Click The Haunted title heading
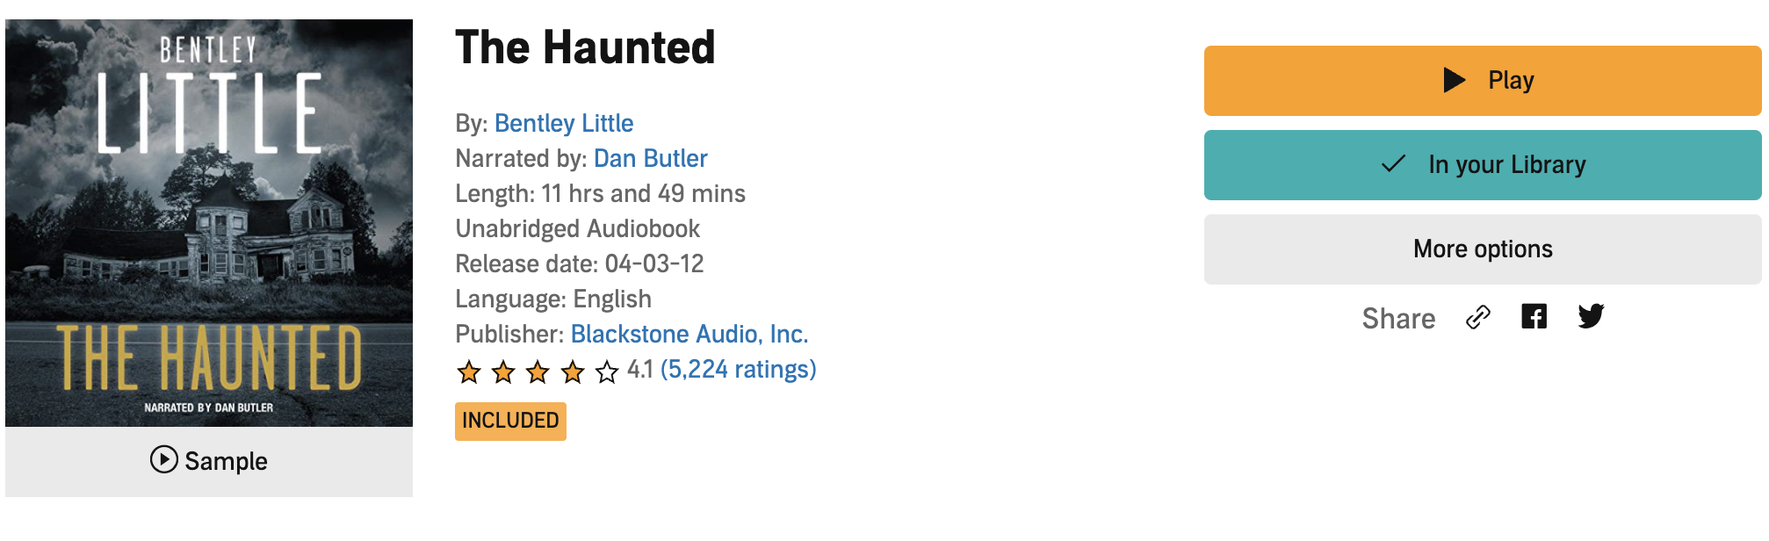1769x541 pixels. [585, 47]
